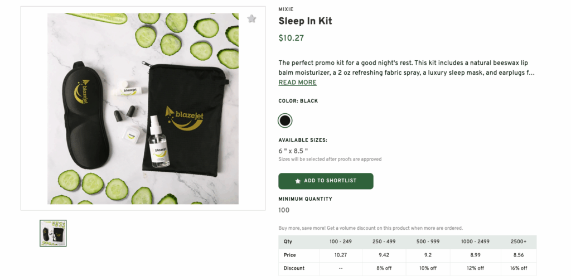Click the MIXIE brand name
The image size is (571, 280).
click(x=285, y=9)
